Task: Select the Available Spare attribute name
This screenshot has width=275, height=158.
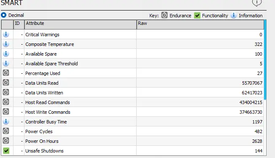Action: [41, 54]
